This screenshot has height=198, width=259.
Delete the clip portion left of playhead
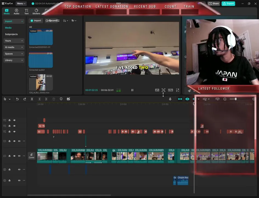click(x=39, y=99)
